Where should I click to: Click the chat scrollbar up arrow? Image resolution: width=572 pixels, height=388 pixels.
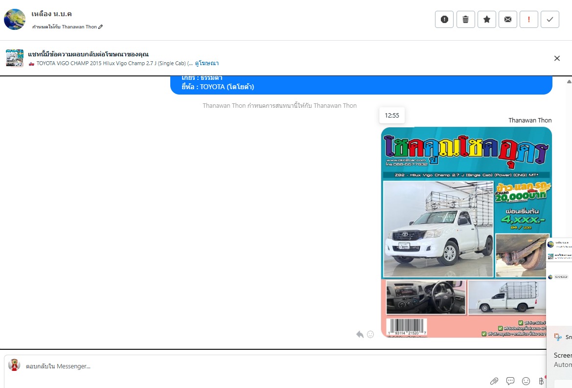pyautogui.click(x=569, y=81)
